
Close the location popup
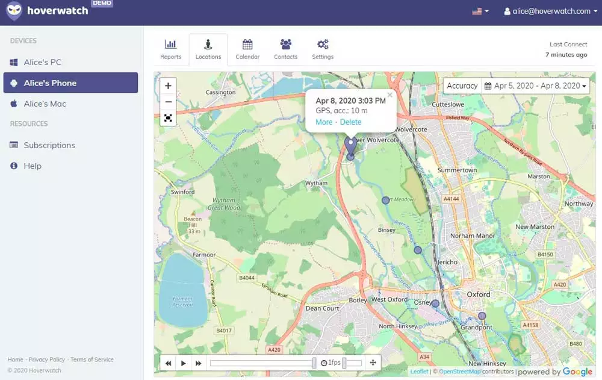(x=390, y=95)
